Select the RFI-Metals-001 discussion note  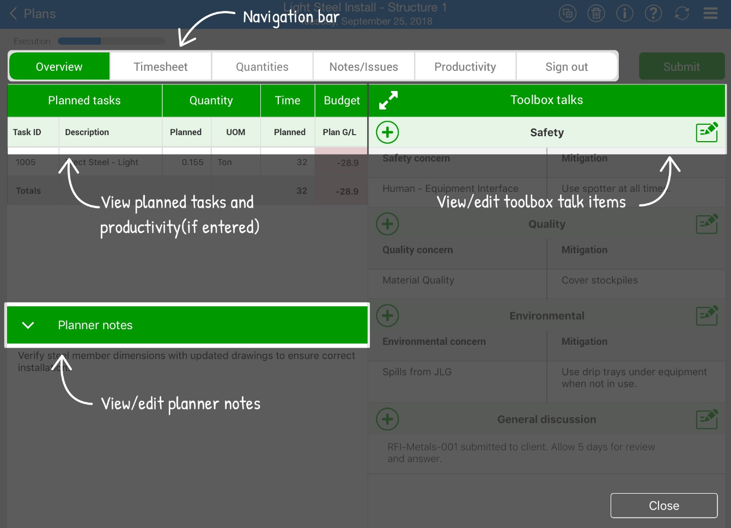coord(521,453)
